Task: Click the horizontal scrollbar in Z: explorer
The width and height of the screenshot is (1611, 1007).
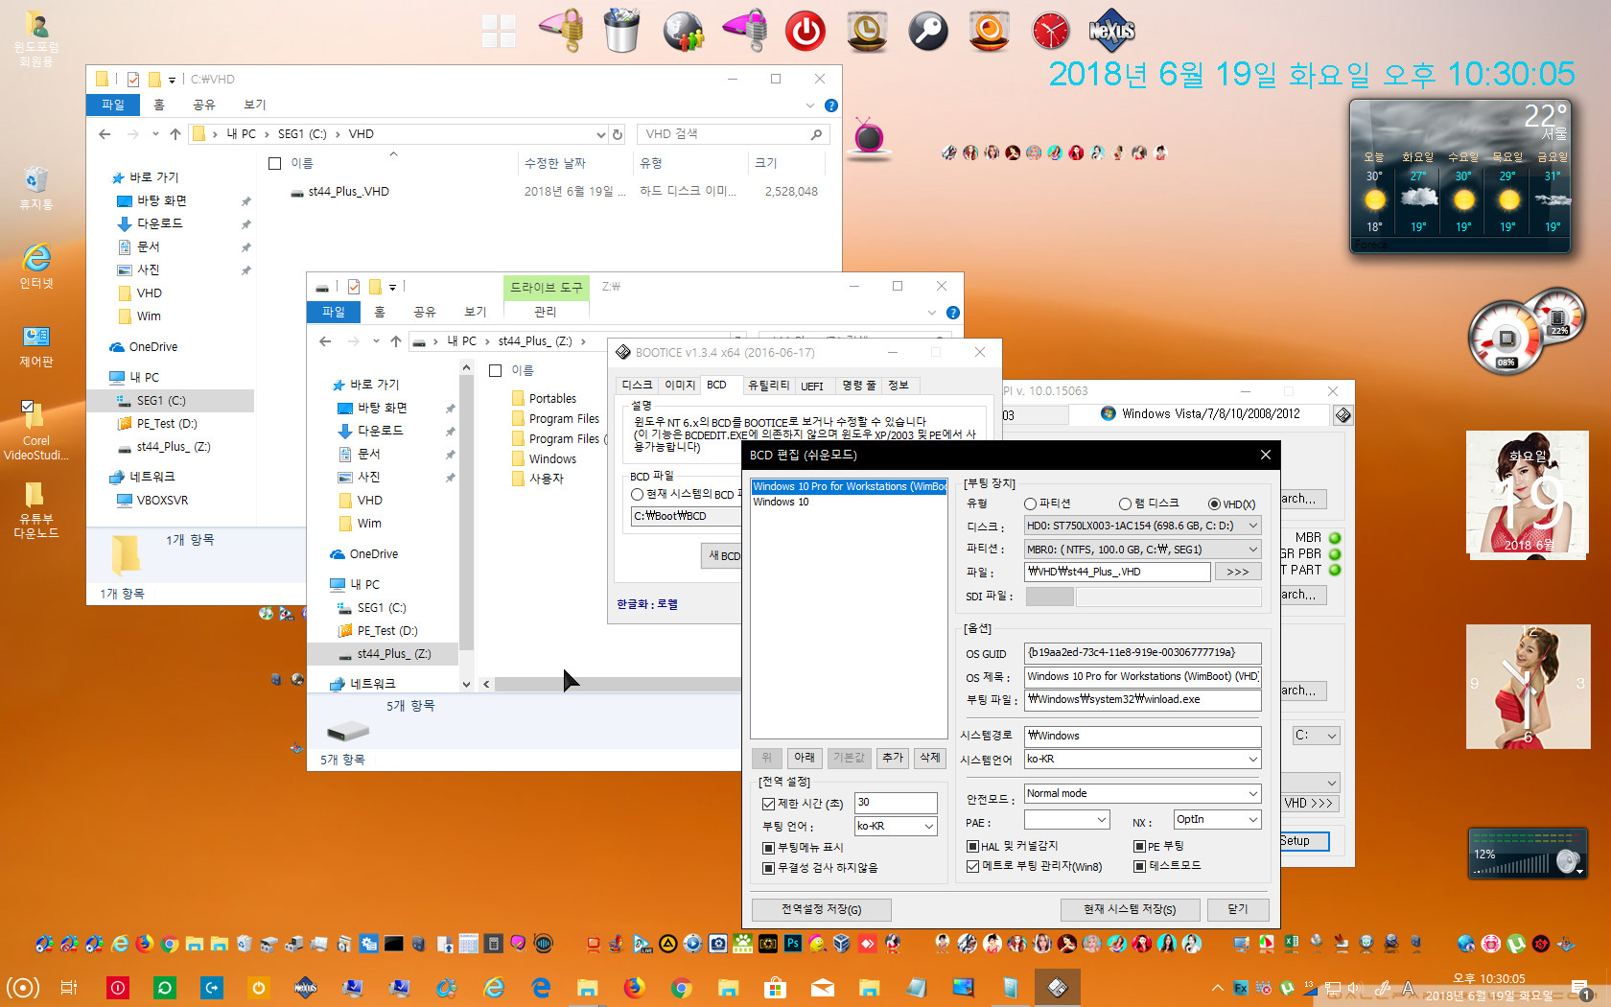Action: click(x=617, y=684)
